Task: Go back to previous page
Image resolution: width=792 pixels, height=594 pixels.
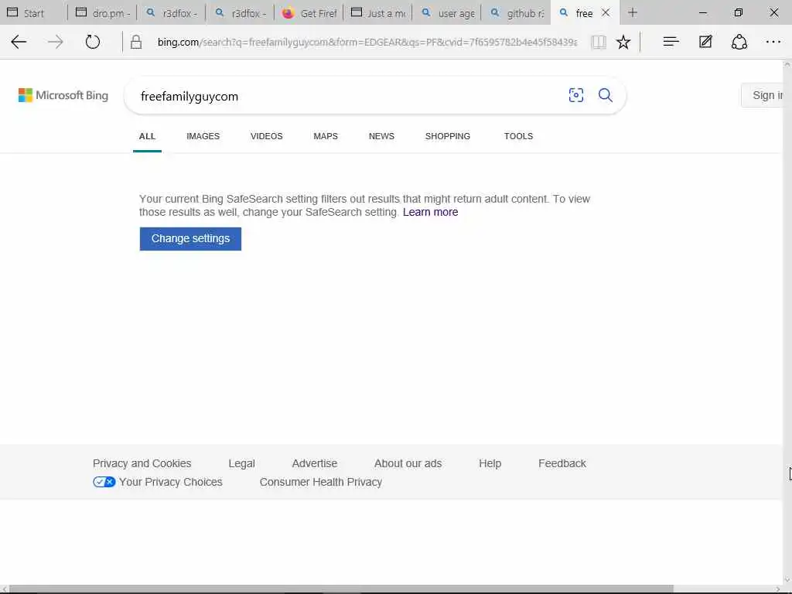Action: point(19,42)
